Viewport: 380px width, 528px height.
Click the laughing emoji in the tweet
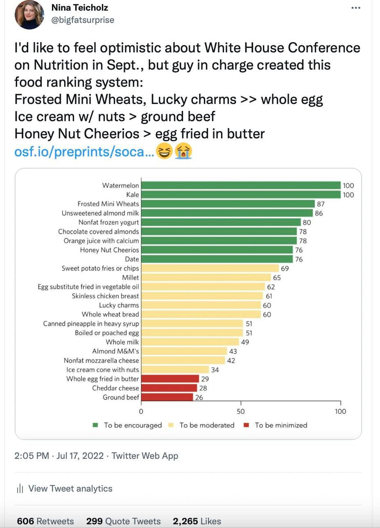(x=164, y=151)
